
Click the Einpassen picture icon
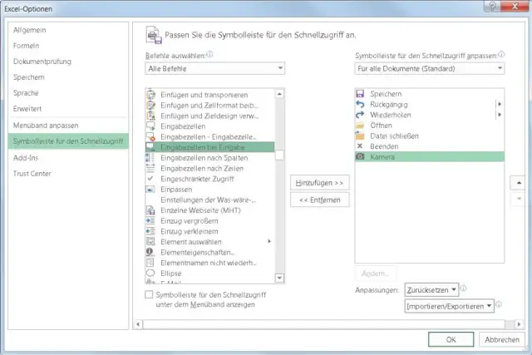point(150,190)
